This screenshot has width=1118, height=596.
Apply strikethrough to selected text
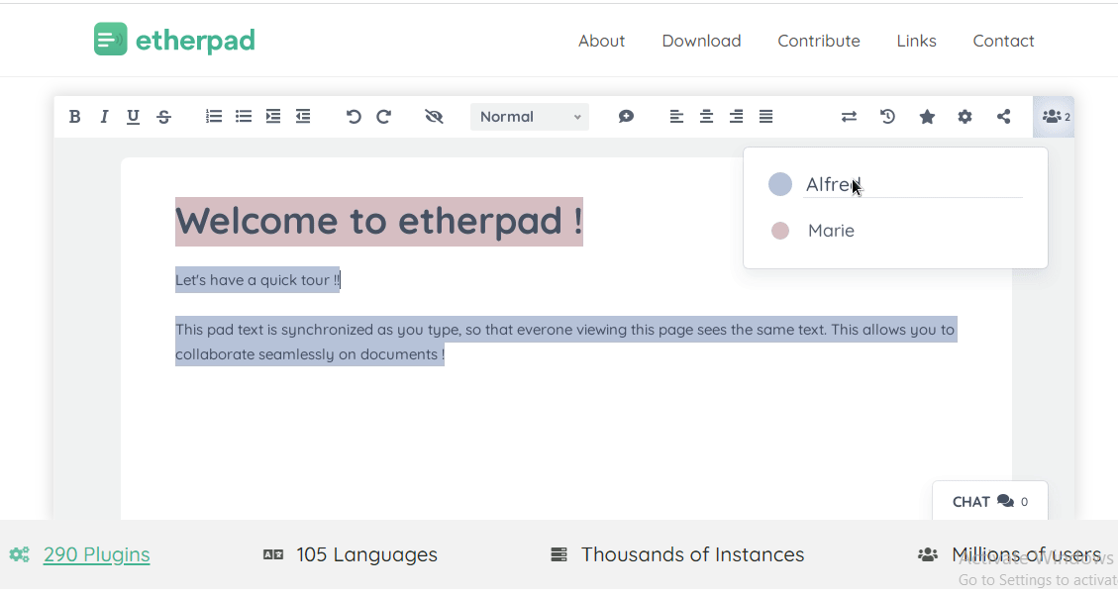tap(163, 116)
